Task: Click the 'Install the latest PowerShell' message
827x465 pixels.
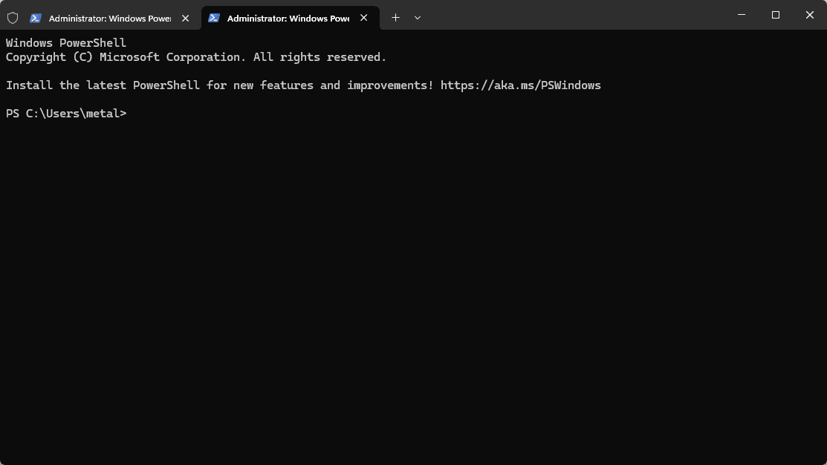Action: [103, 85]
